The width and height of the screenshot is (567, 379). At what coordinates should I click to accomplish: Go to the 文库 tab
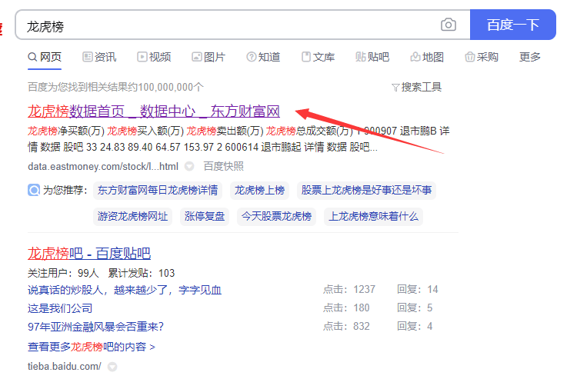pos(319,57)
